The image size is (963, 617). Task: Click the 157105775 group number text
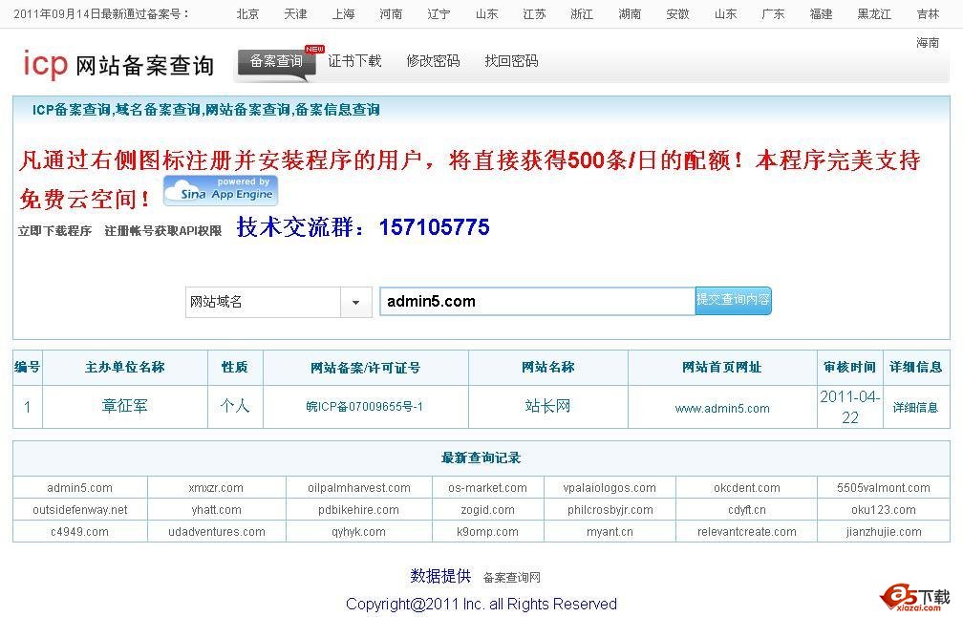(434, 227)
